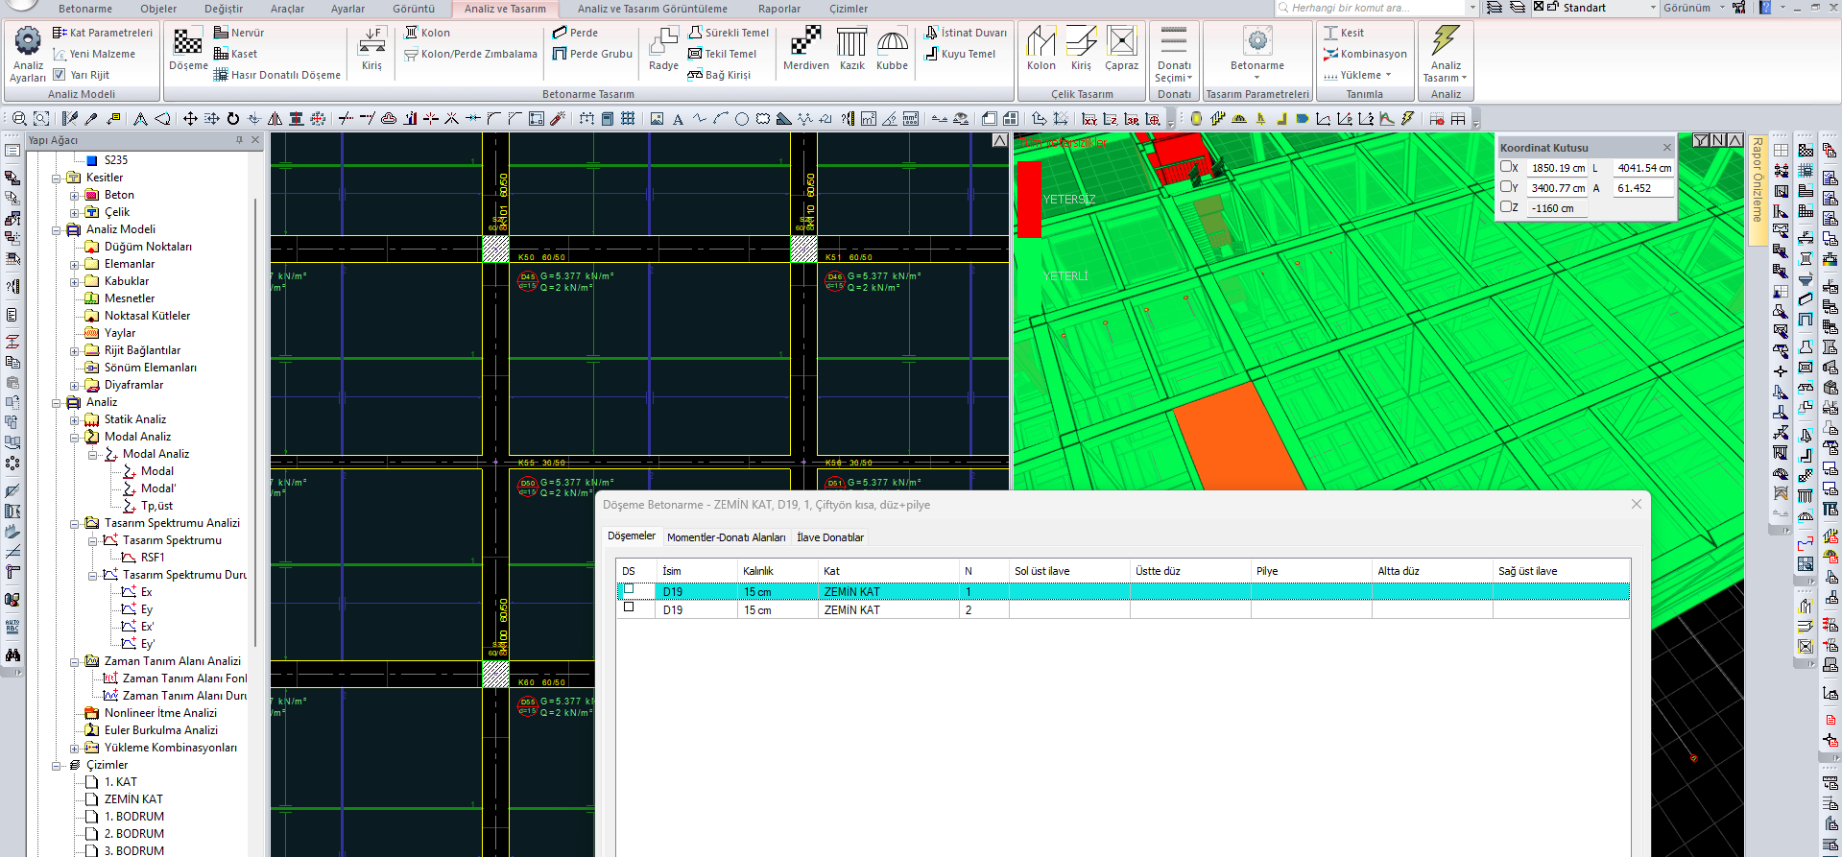Viewport: 1842px width, 857px height.
Task: Open the Betonarme parameters dropdown
Action: point(1256,78)
